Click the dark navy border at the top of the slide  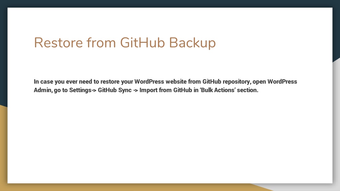(x=170, y=4)
